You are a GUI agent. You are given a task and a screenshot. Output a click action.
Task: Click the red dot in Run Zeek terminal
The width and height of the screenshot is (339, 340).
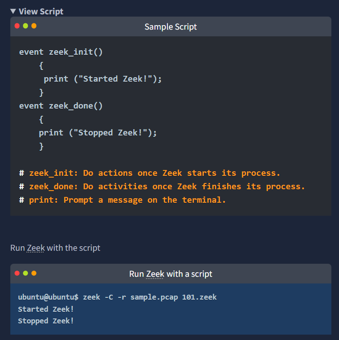[18, 273]
